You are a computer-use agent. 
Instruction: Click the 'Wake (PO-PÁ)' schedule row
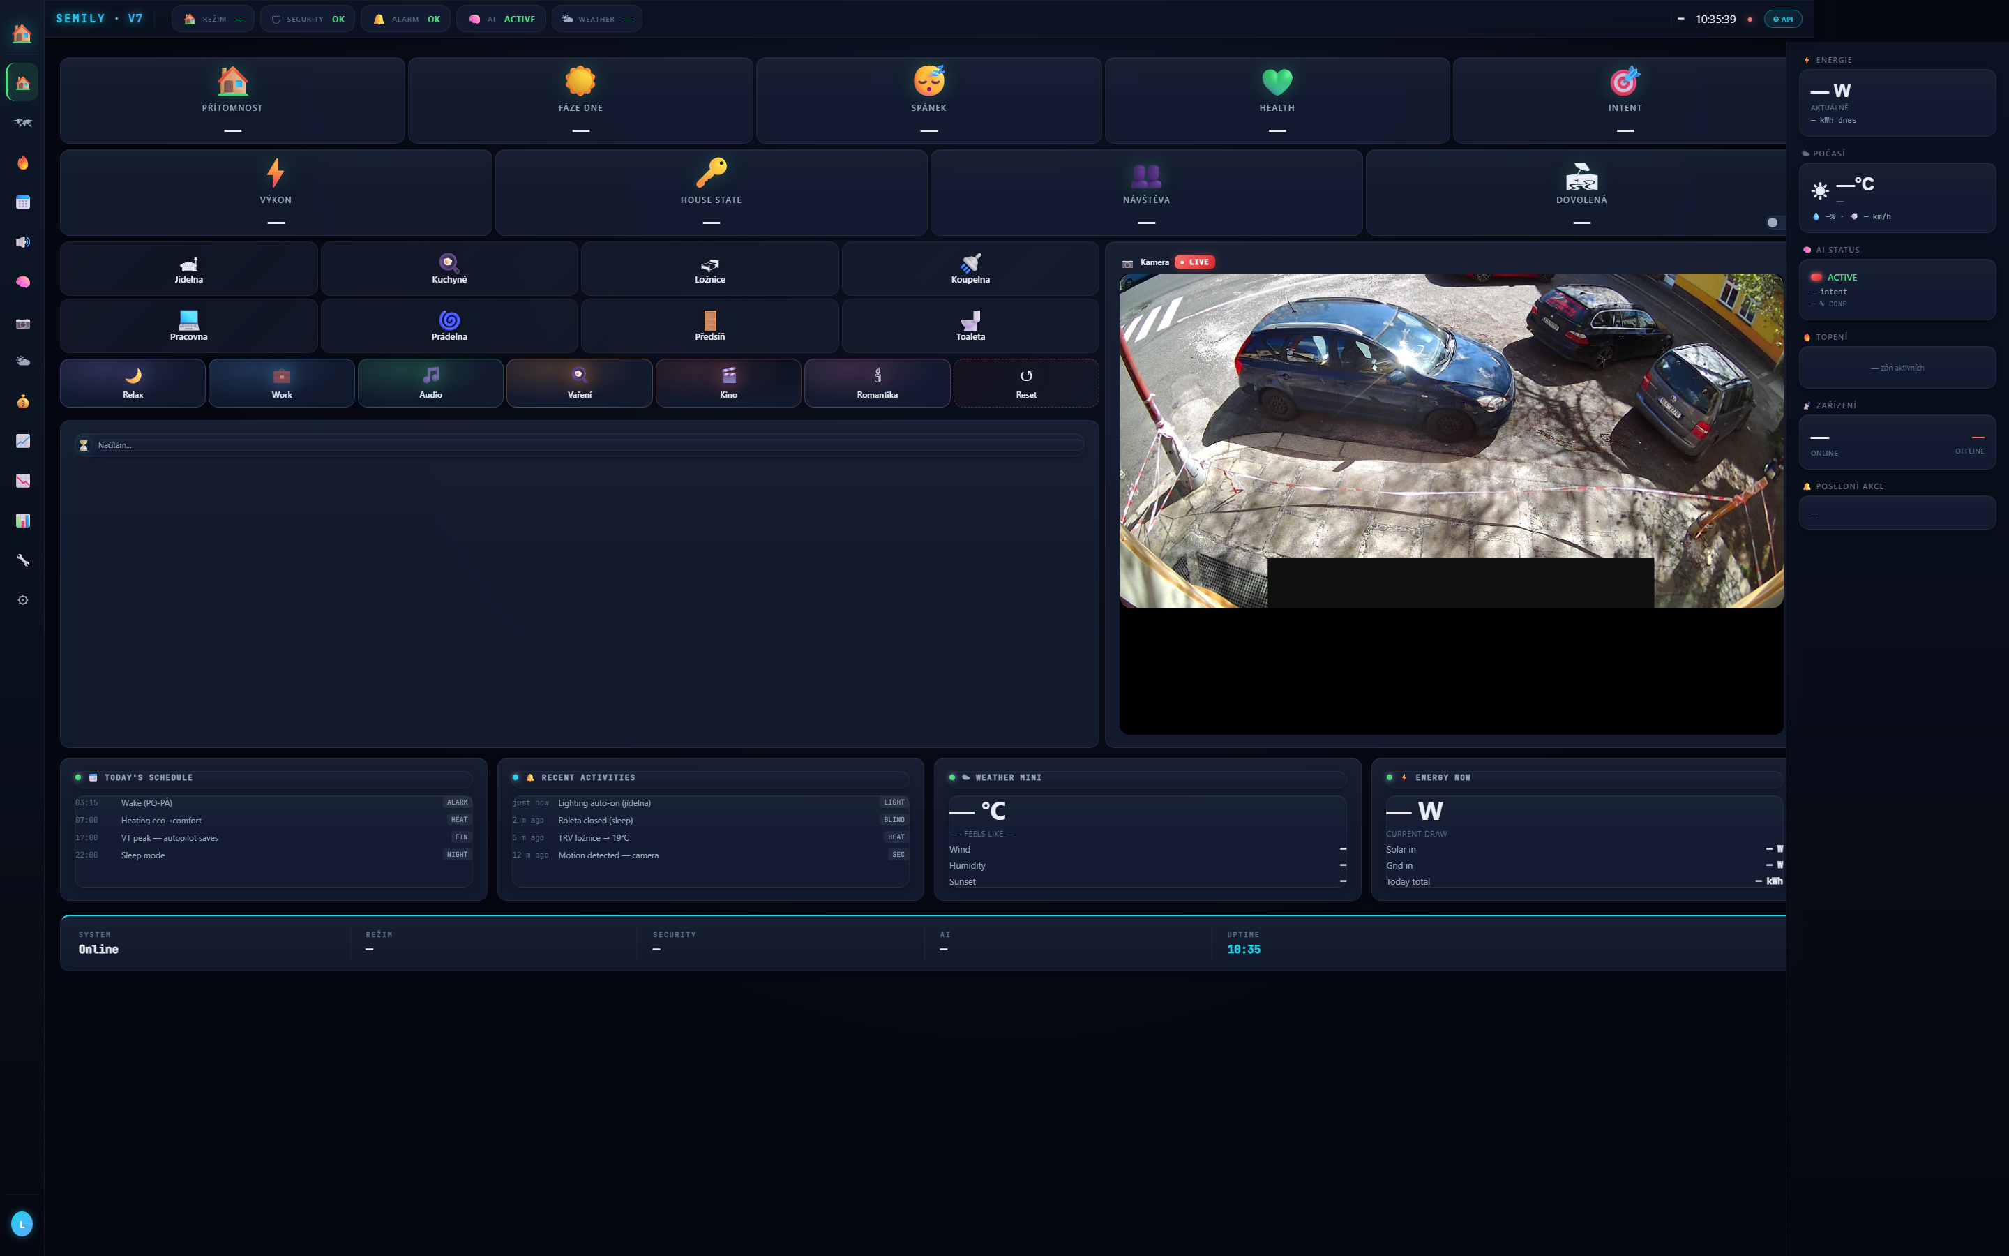[x=273, y=802]
